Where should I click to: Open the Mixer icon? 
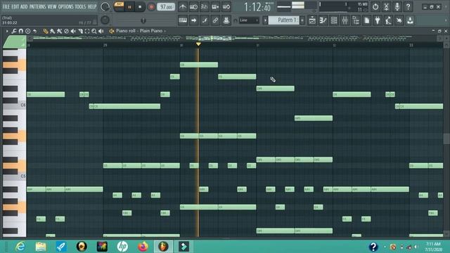[x=345, y=20]
